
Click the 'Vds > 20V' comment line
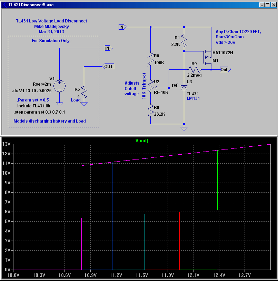(x=225, y=42)
